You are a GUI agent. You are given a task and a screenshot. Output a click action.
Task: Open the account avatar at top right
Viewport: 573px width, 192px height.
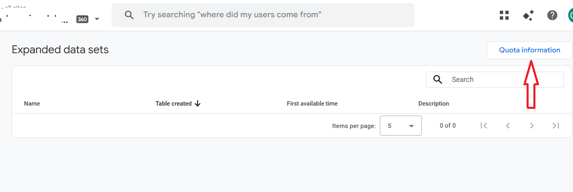pyautogui.click(x=571, y=15)
